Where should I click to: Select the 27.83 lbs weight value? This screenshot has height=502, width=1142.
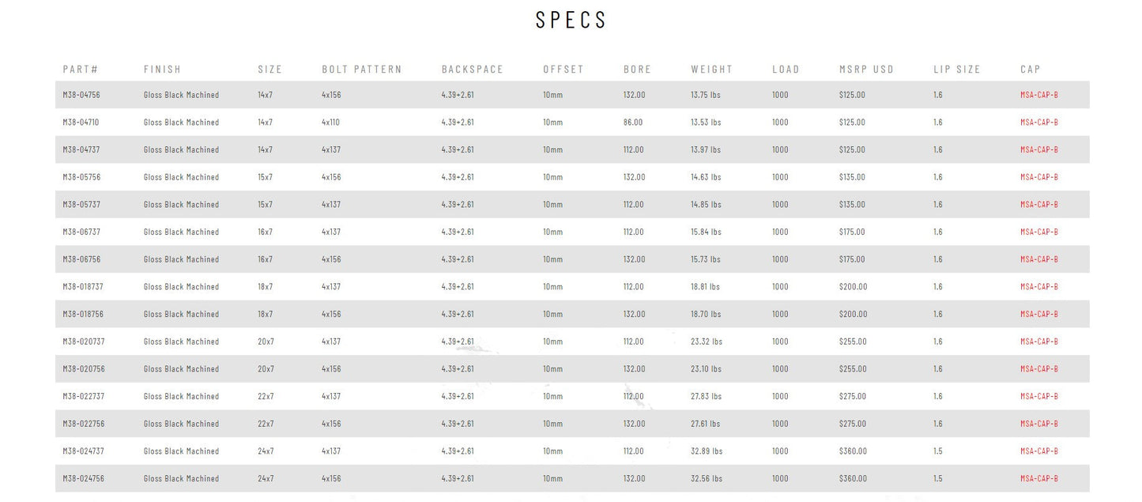coord(706,396)
